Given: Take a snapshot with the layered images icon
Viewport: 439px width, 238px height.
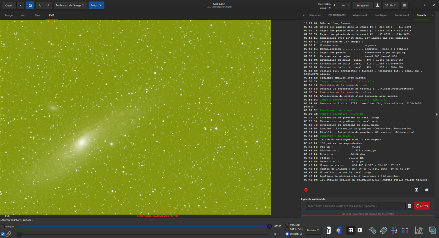Looking at the screenshot, I should [432, 230].
